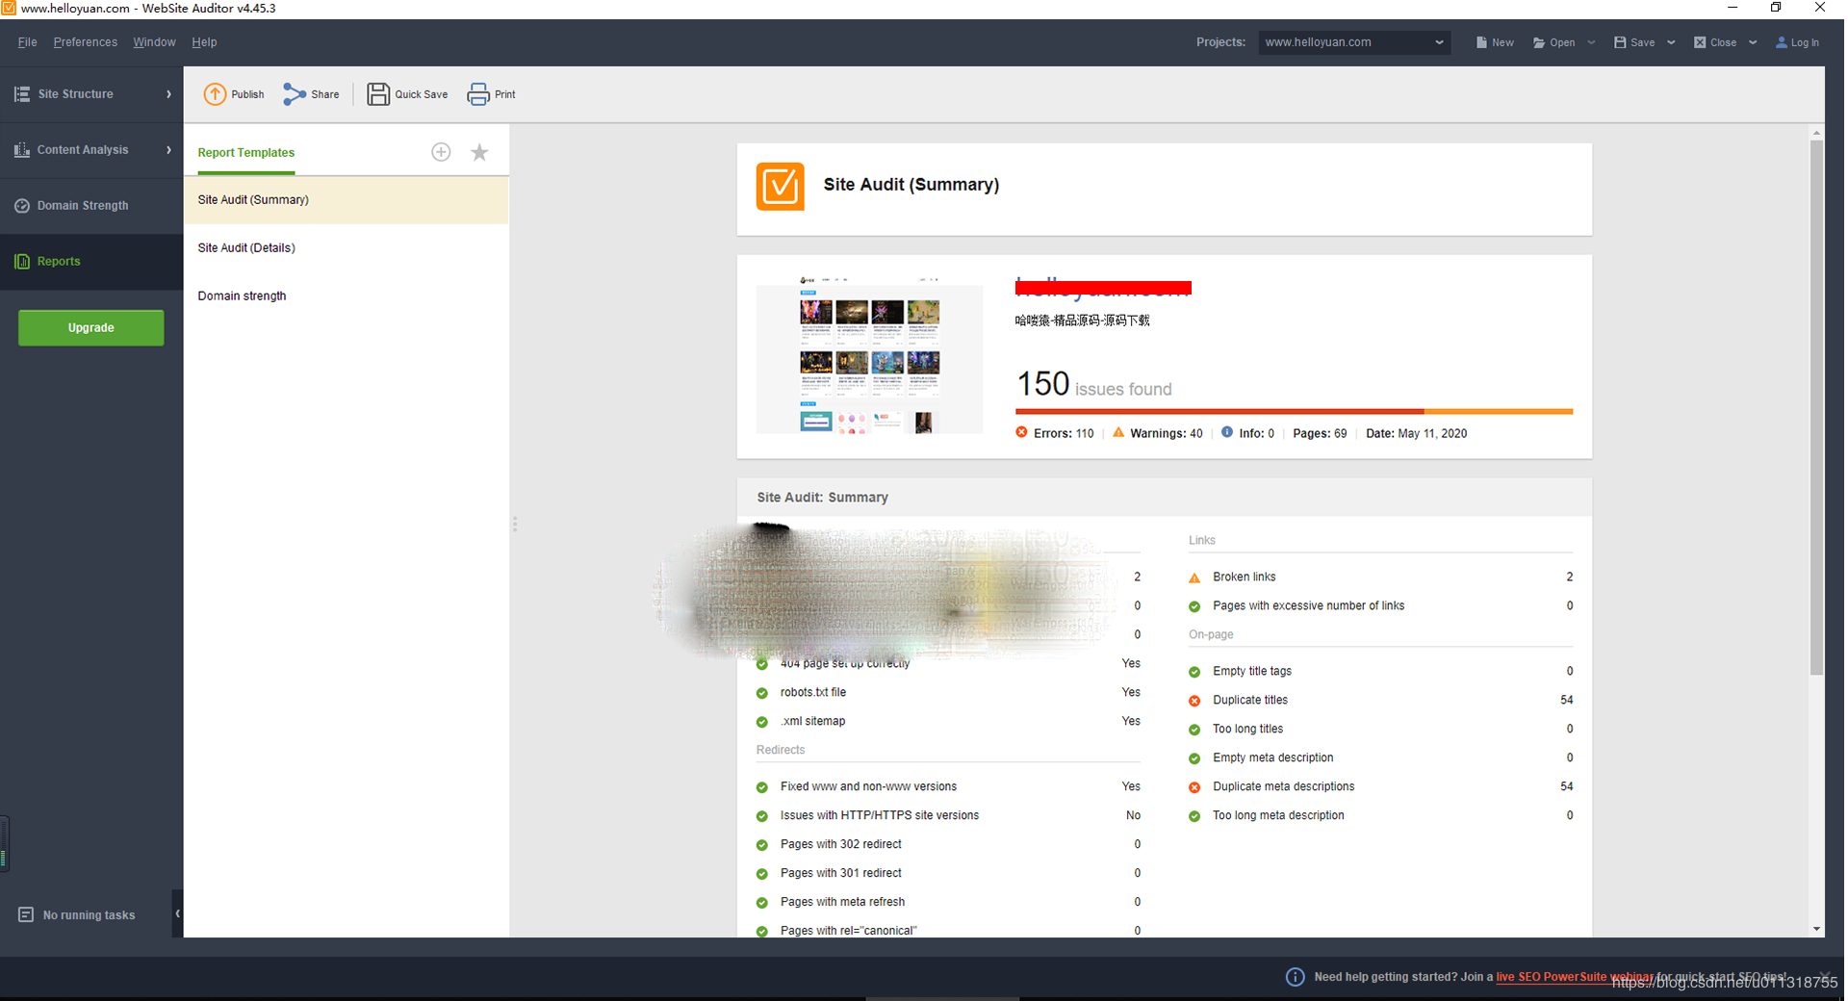Select Domain strength template
This screenshot has width=1848, height=1001.
click(346, 296)
